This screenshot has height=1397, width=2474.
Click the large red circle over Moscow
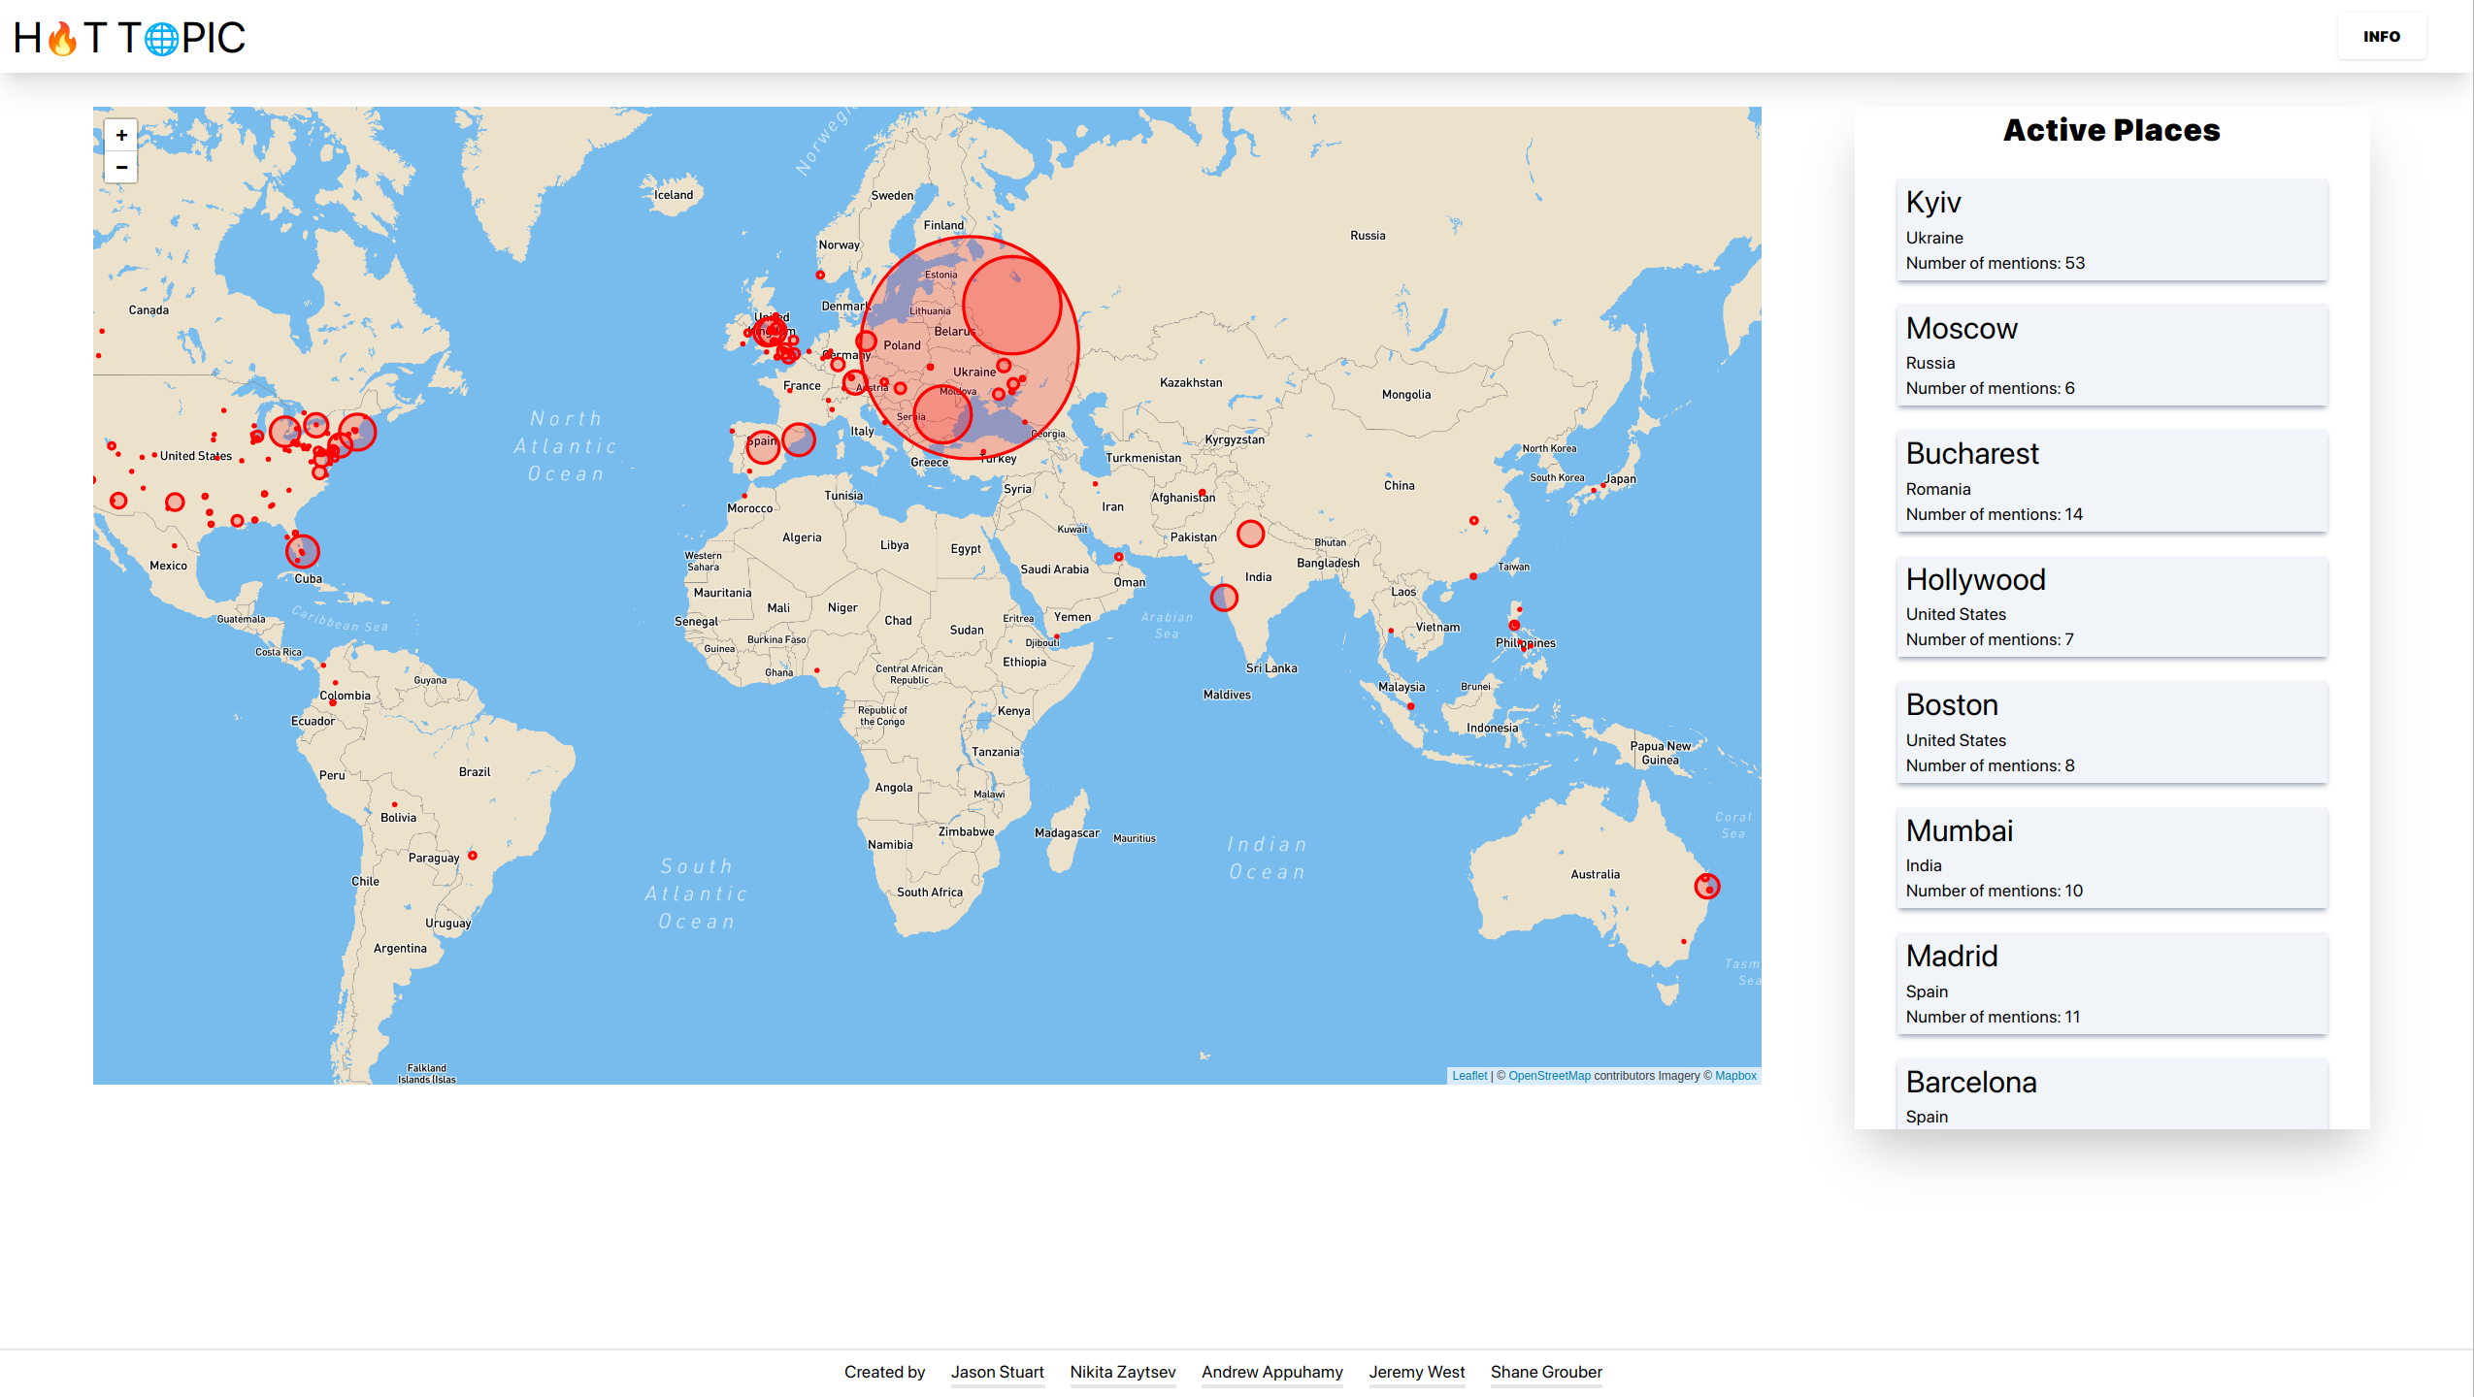tap(1011, 305)
